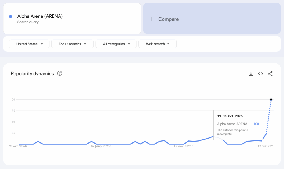The height and width of the screenshot is (169, 284).
Task: Open help icon beside Popularity dynamics
Action: [60, 73]
